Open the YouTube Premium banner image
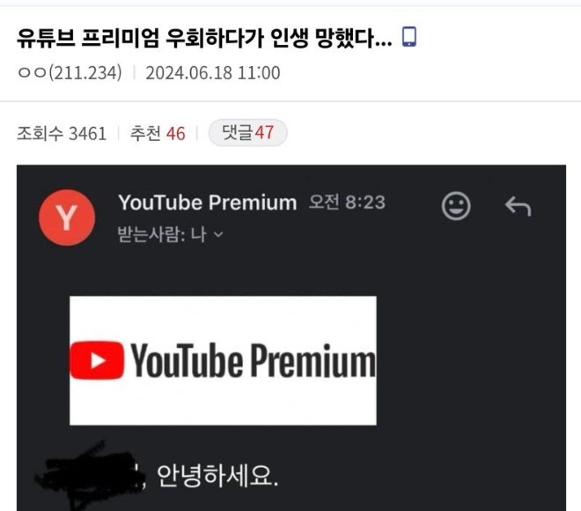 [223, 360]
